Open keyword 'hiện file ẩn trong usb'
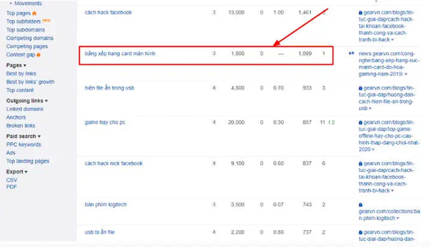Image resolution: width=431 pixels, height=247 pixels. point(110,88)
